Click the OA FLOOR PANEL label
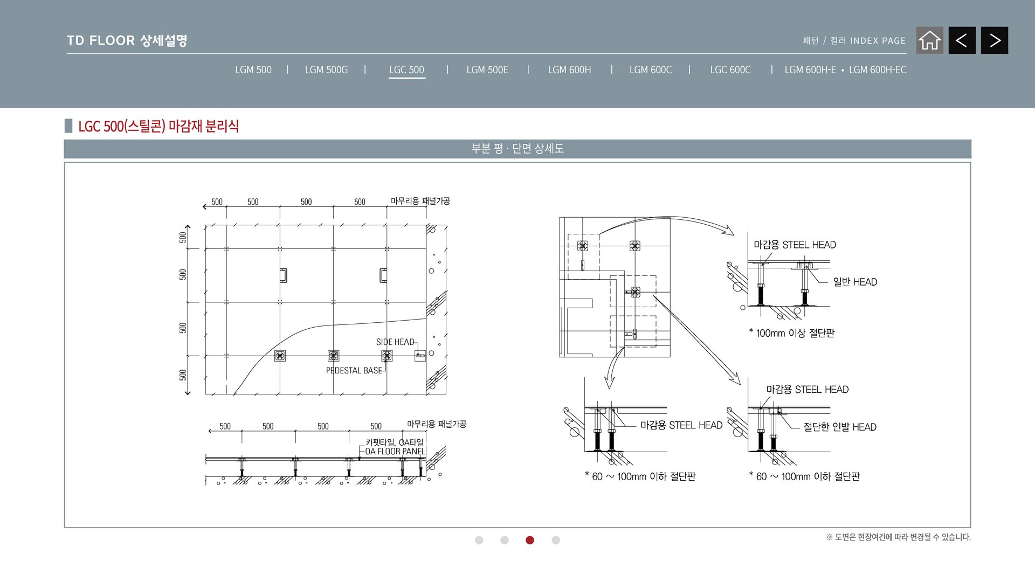The width and height of the screenshot is (1035, 582). 395,452
